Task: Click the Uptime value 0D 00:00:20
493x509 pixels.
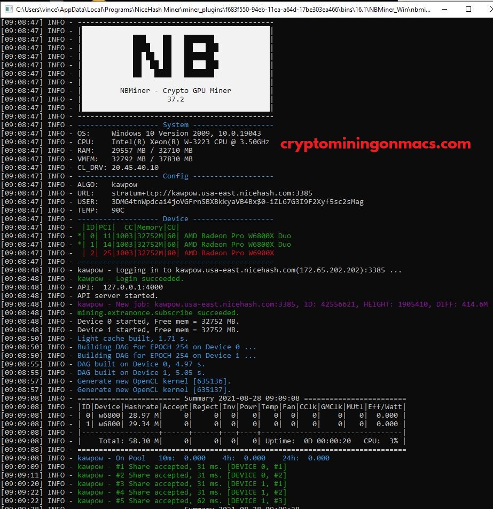Action: coord(327,441)
